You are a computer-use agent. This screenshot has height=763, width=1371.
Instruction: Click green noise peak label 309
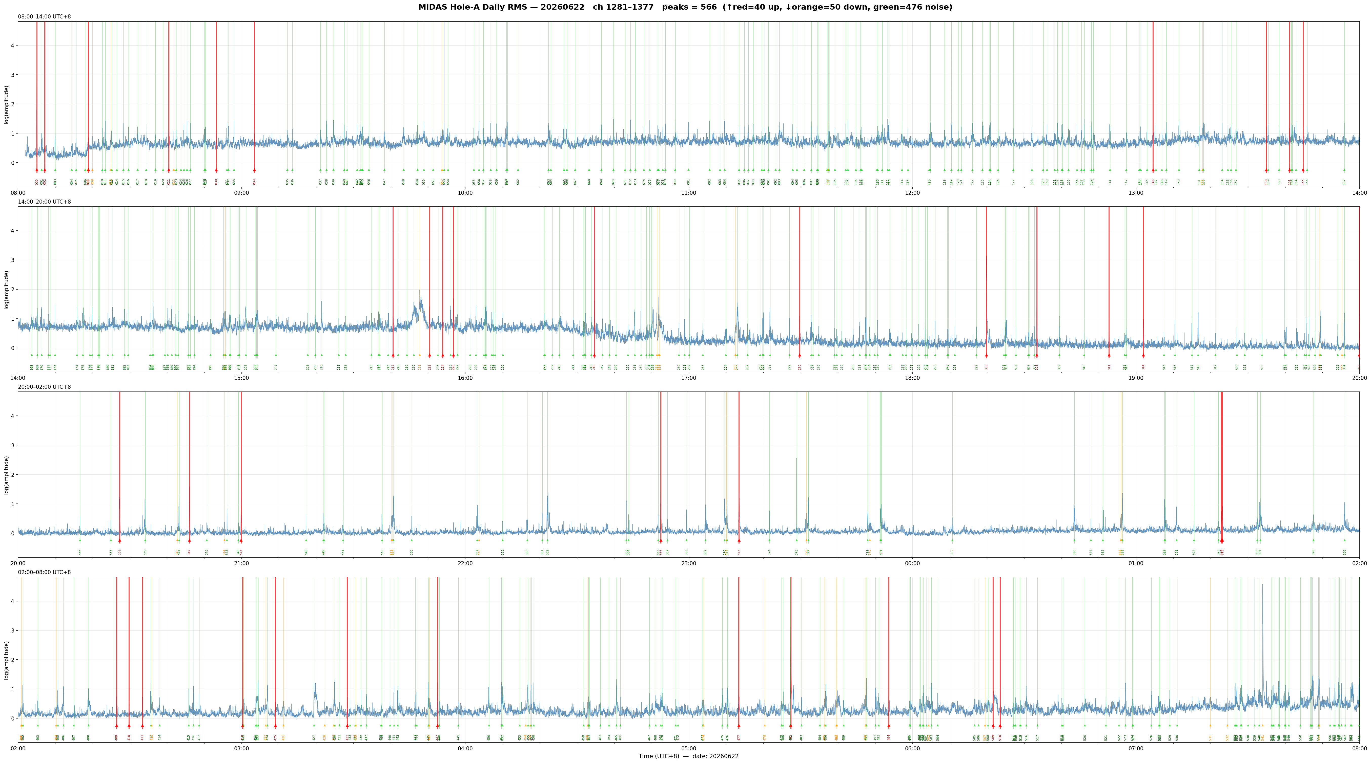(1059, 367)
